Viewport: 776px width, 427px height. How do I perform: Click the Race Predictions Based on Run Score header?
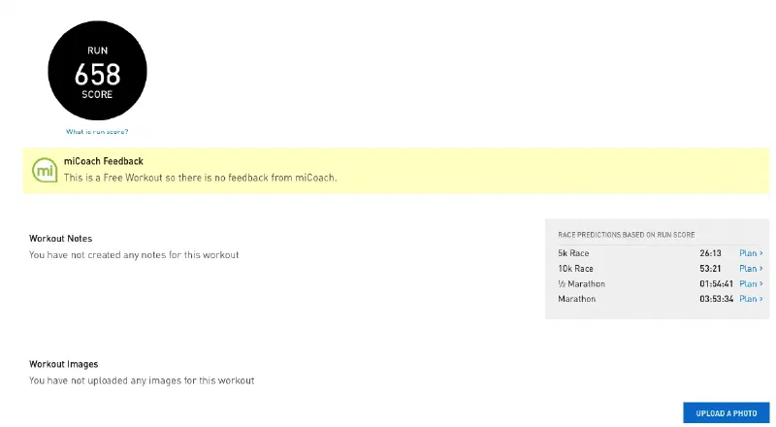626,235
